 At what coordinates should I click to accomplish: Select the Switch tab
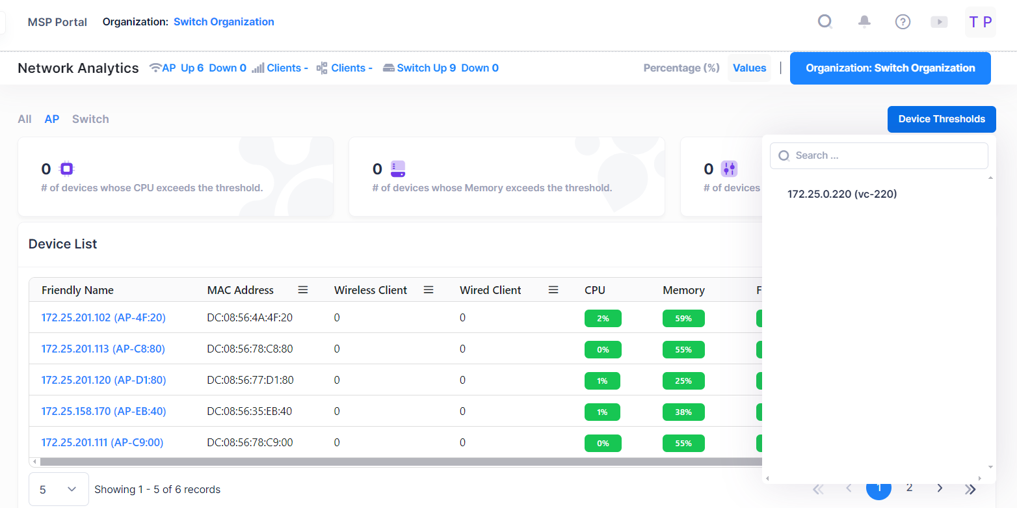point(90,119)
